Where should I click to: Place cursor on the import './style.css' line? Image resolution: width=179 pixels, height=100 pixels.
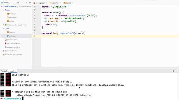(x=55, y=7)
